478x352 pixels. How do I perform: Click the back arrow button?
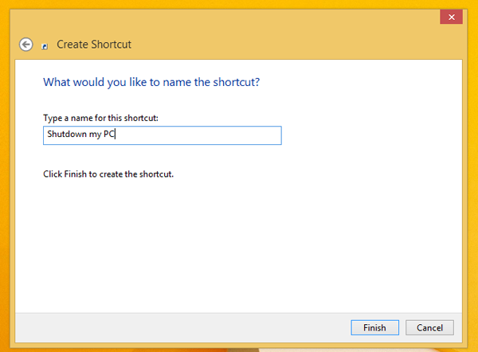pyautogui.click(x=26, y=45)
